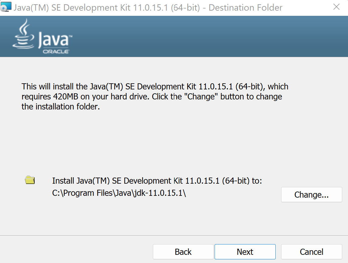
Task: Click the installer icon in title bar
Action: point(6,7)
